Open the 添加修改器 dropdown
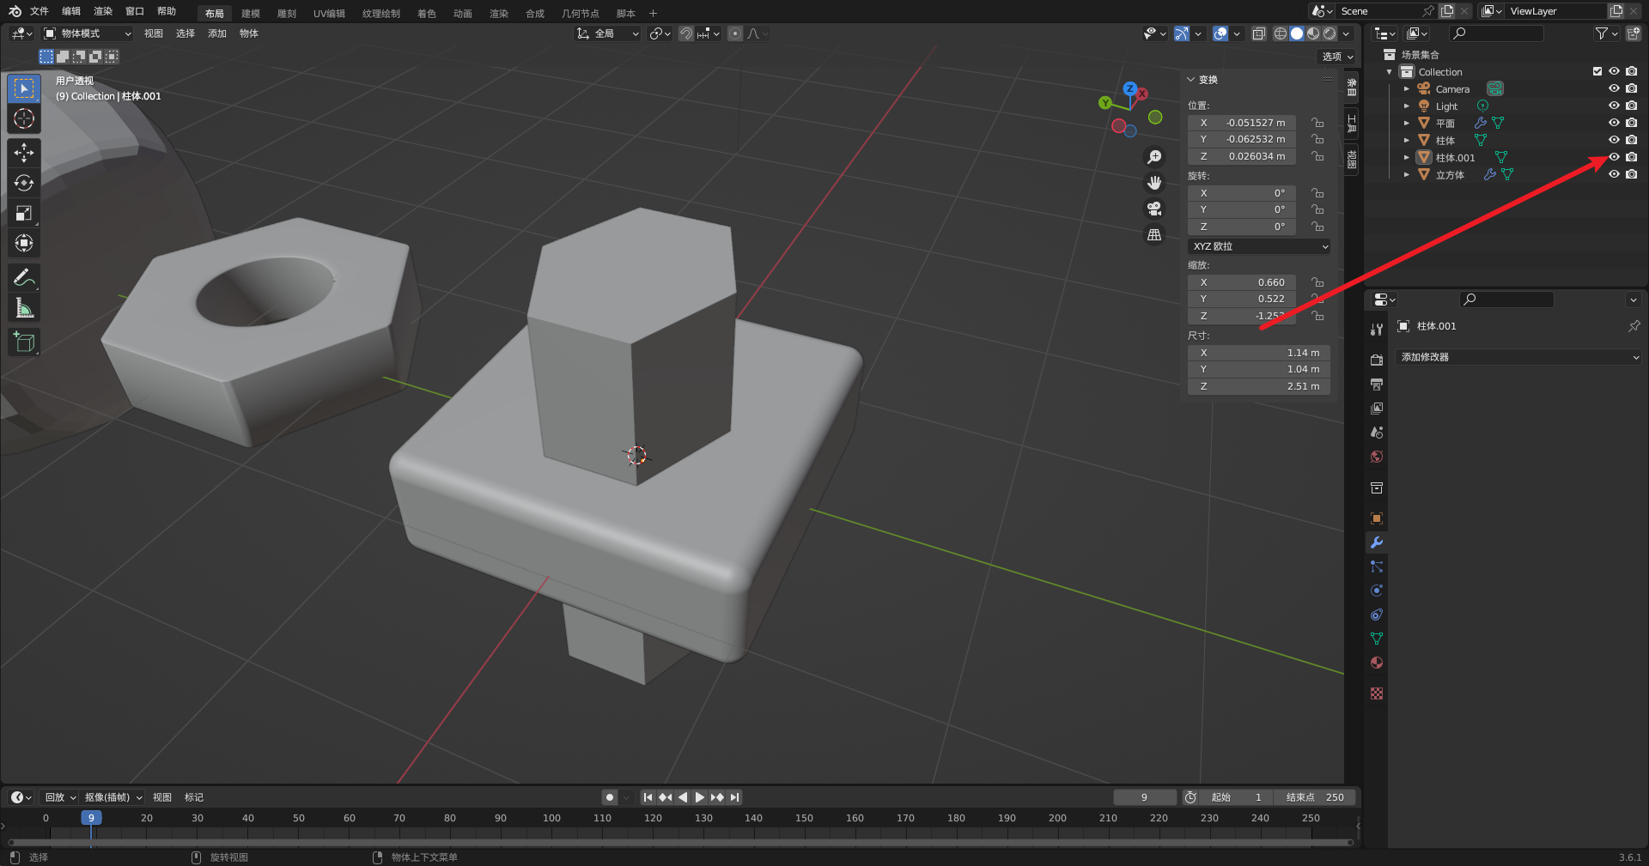Image resolution: width=1649 pixels, height=866 pixels. pos(1519,357)
